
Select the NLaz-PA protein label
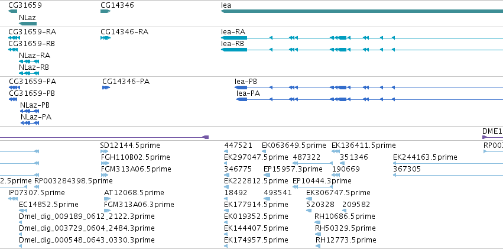click(36, 117)
